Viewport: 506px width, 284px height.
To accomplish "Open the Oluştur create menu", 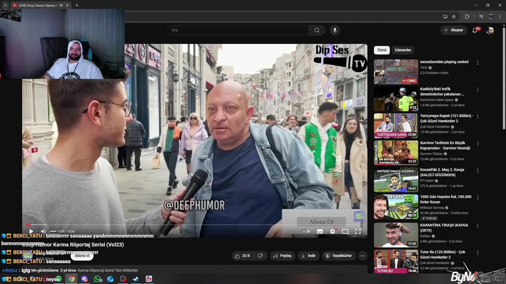I will 453,30.
